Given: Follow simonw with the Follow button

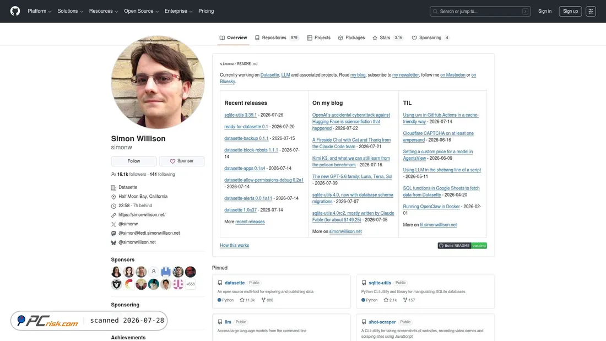Looking at the screenshot, I should [x=134, y=161].
